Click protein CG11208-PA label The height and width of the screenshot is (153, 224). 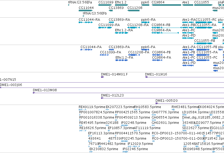(x=138, y=52)
